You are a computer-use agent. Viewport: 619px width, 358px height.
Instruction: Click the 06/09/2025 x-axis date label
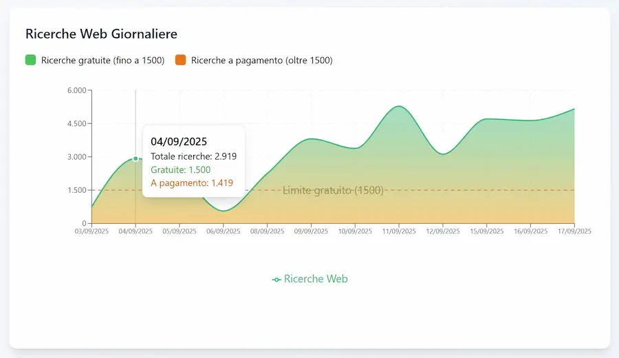(224, 232)
